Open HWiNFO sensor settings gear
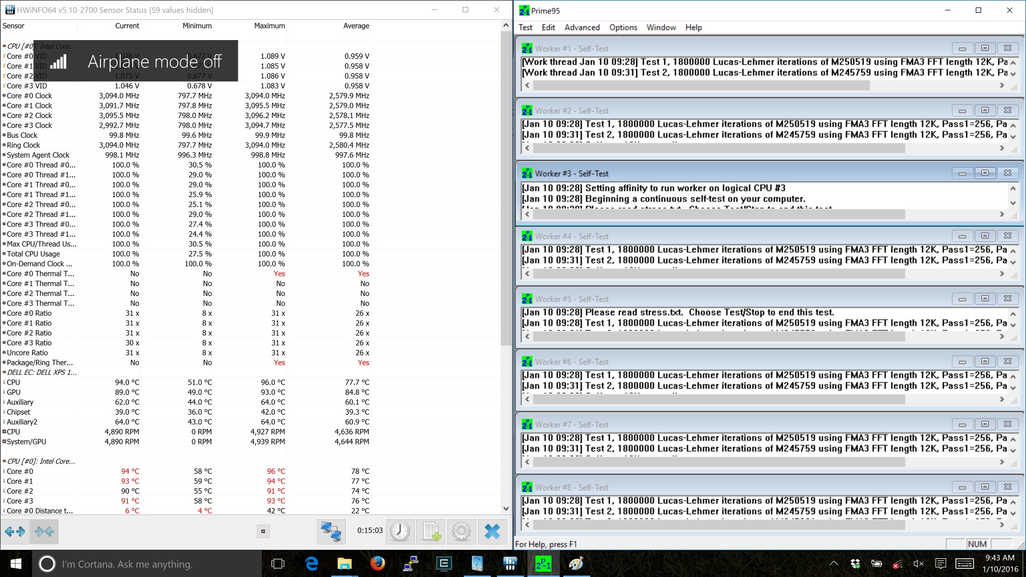Screen dimensions: 1026x577 pos(461,531)
